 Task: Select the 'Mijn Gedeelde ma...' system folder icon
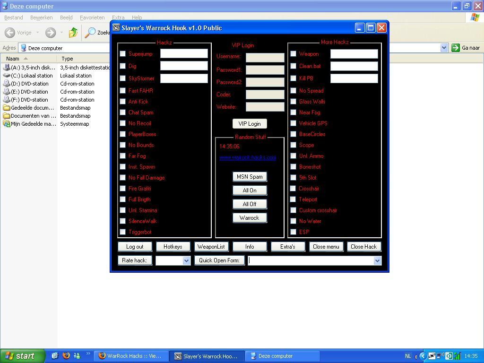[7, 123]
